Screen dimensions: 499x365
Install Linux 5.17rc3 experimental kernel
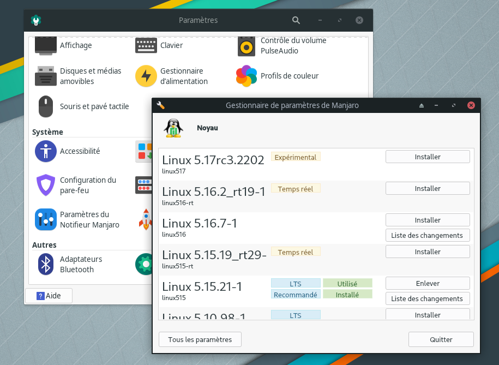[x=428, y=157]
